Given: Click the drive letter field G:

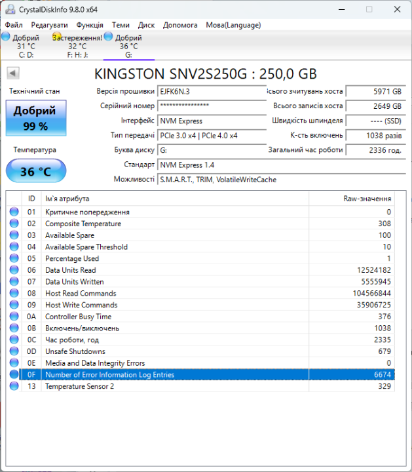Looking at the screenshot, I should [x=212, y=150].
